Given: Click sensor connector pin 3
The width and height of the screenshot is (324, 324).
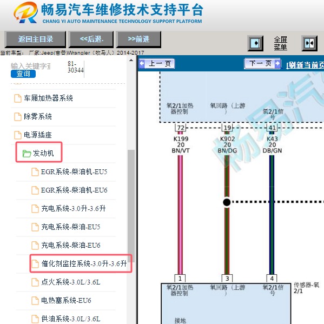Looking at the screenshot, I should click(227, 279).
